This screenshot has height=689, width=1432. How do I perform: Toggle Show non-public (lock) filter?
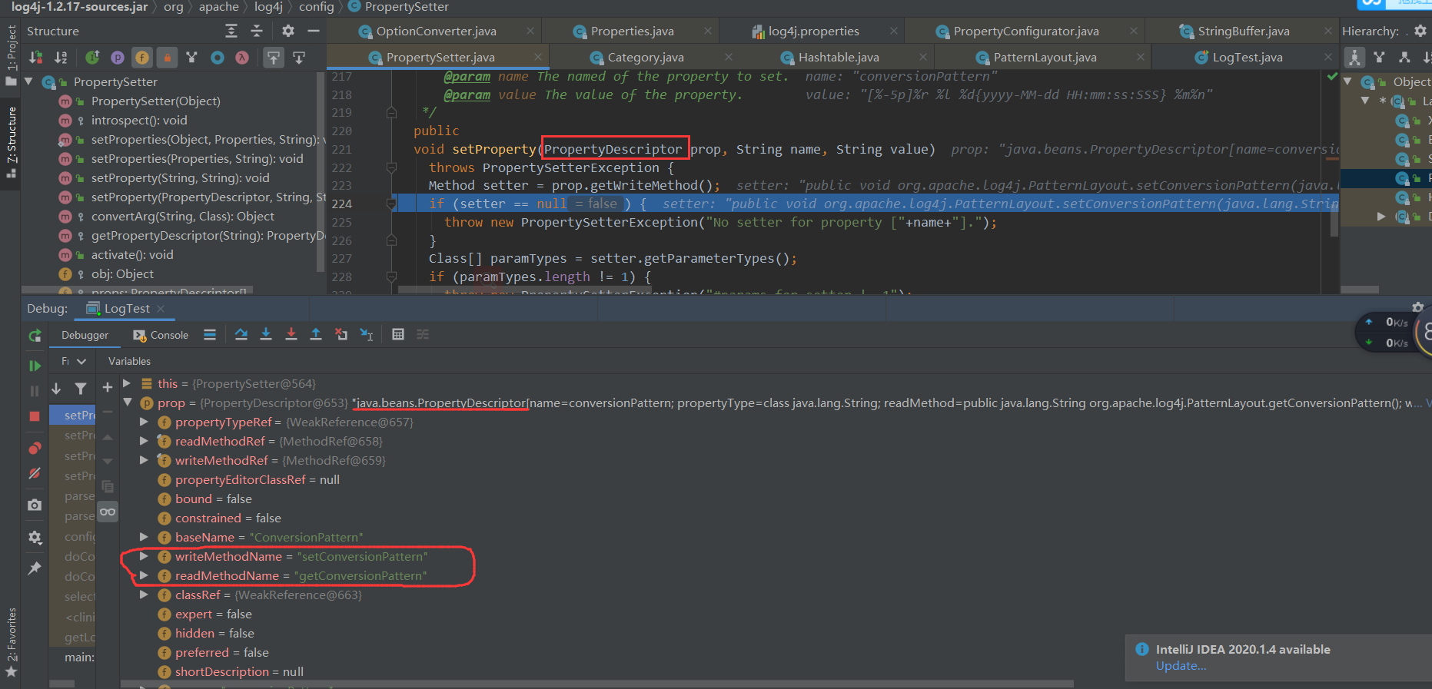167,57
